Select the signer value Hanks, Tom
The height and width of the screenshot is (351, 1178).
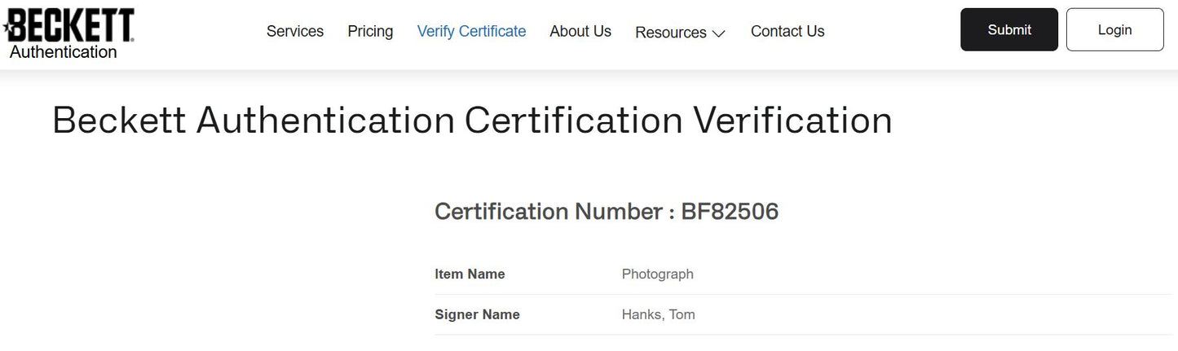click(658, 315)
